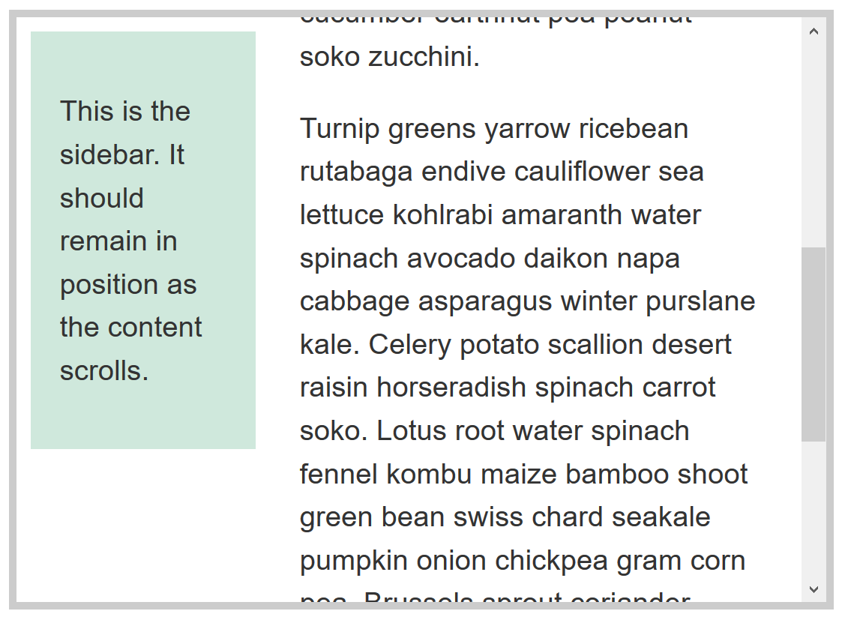Click the vertical scrollbar thumb
The image size is (842, 620).
(814, 343)
